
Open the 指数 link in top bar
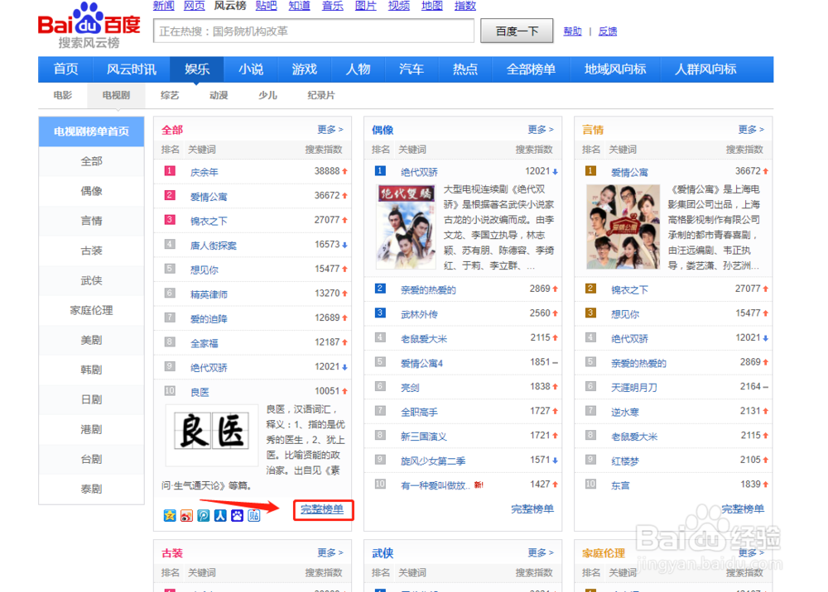coord(465,6)
